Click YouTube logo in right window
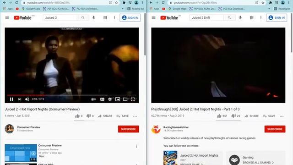This screenshot has height=165, width=293. click(x=169, y=18)
